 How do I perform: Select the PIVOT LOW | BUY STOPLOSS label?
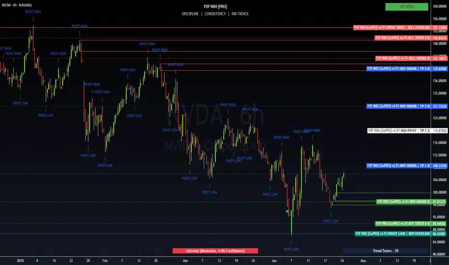(x=393, y=234)
